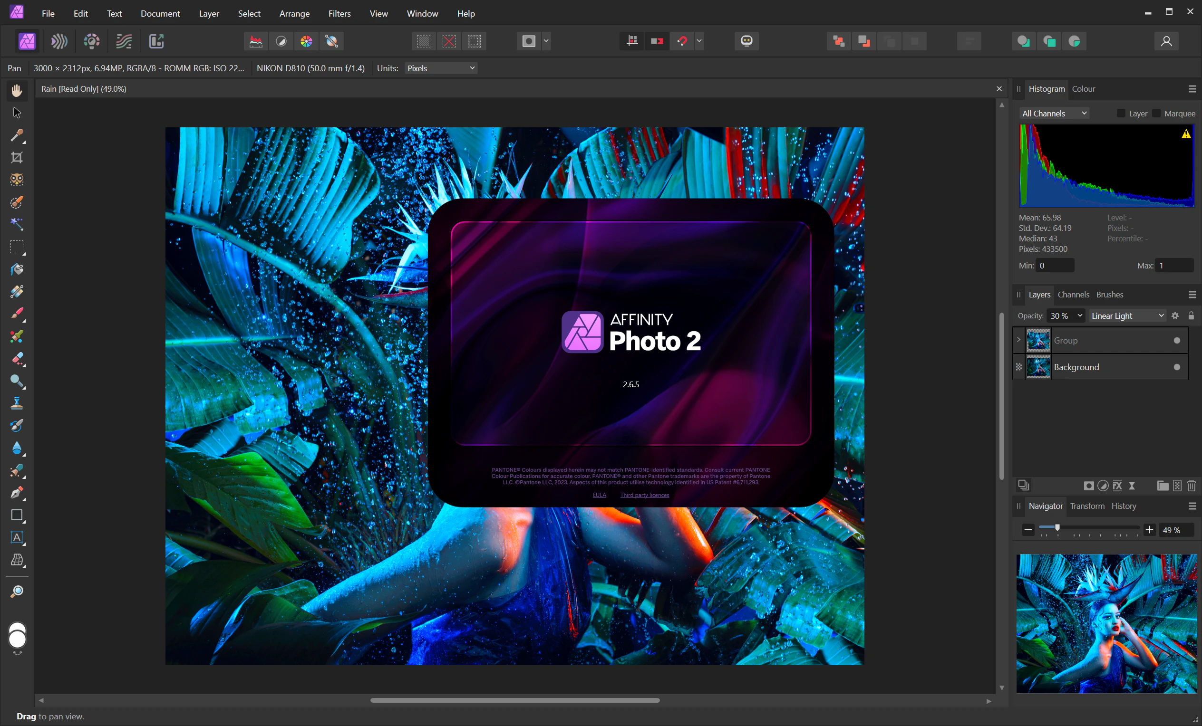Expand the Group layer
Screen dimensions: 1202x726
point(1018,340)
